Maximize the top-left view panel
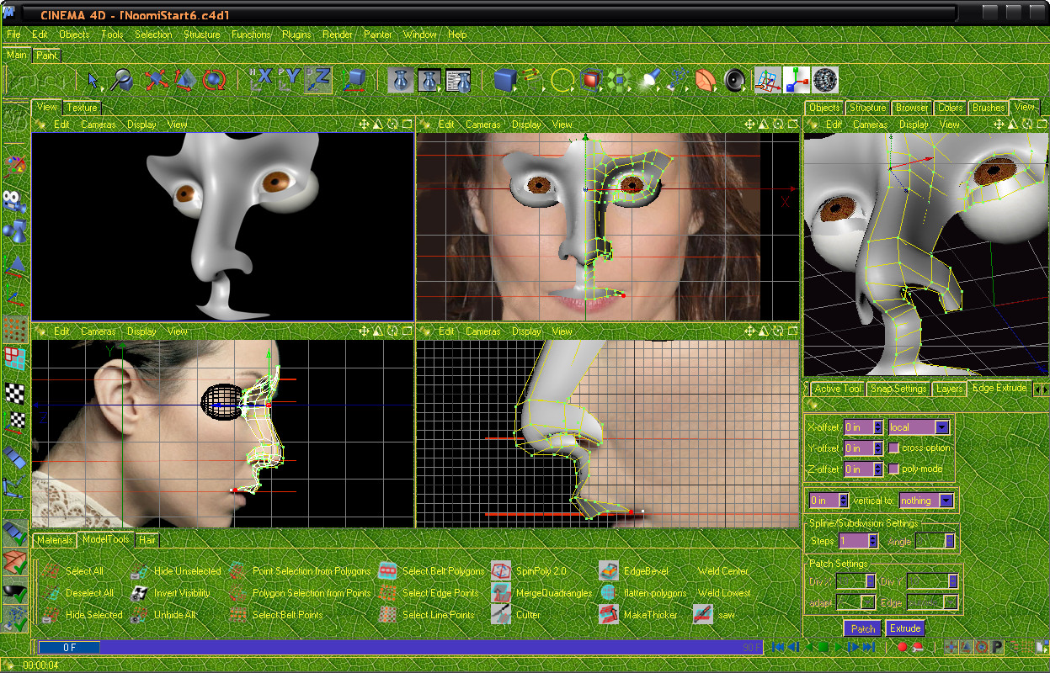The image size is (1050, 673). point(407,124)
